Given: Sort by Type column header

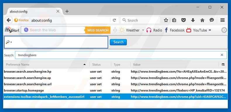Looking at the screenshot, I should tap(121, 65).
